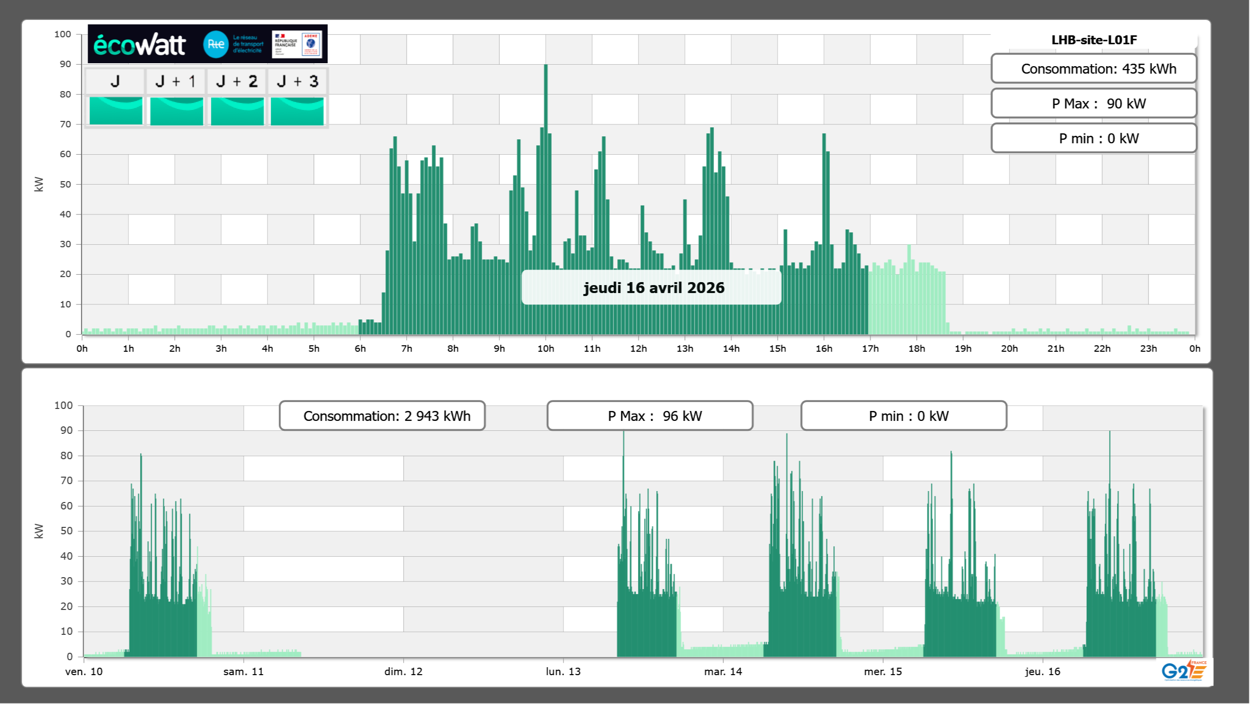The width and height of the screenshot is (1250, 704).
Task: Click the green signal icon under J + 2
Action: tap(237, 110)
